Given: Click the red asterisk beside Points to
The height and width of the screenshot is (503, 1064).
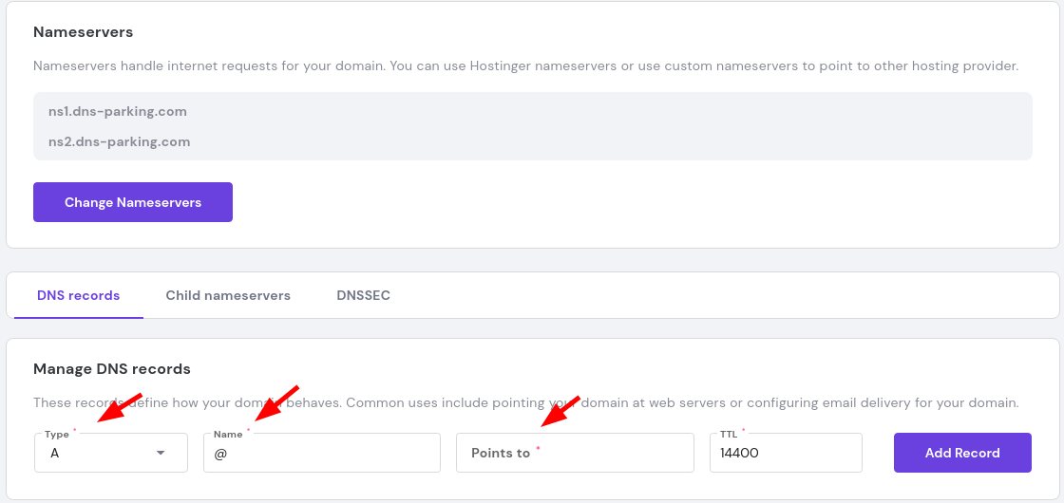Looking at the screenshot, I should coord(538,449).
